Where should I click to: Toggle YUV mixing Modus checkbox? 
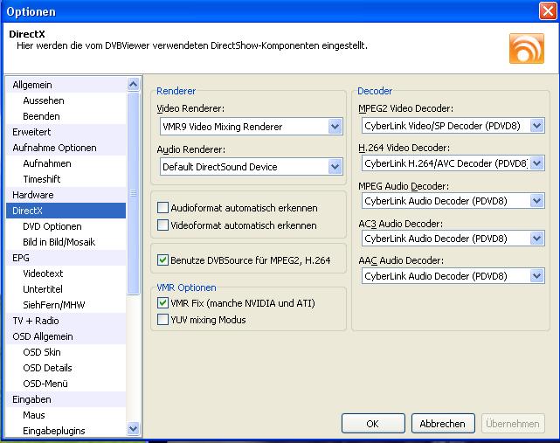(x=162, y=320)
